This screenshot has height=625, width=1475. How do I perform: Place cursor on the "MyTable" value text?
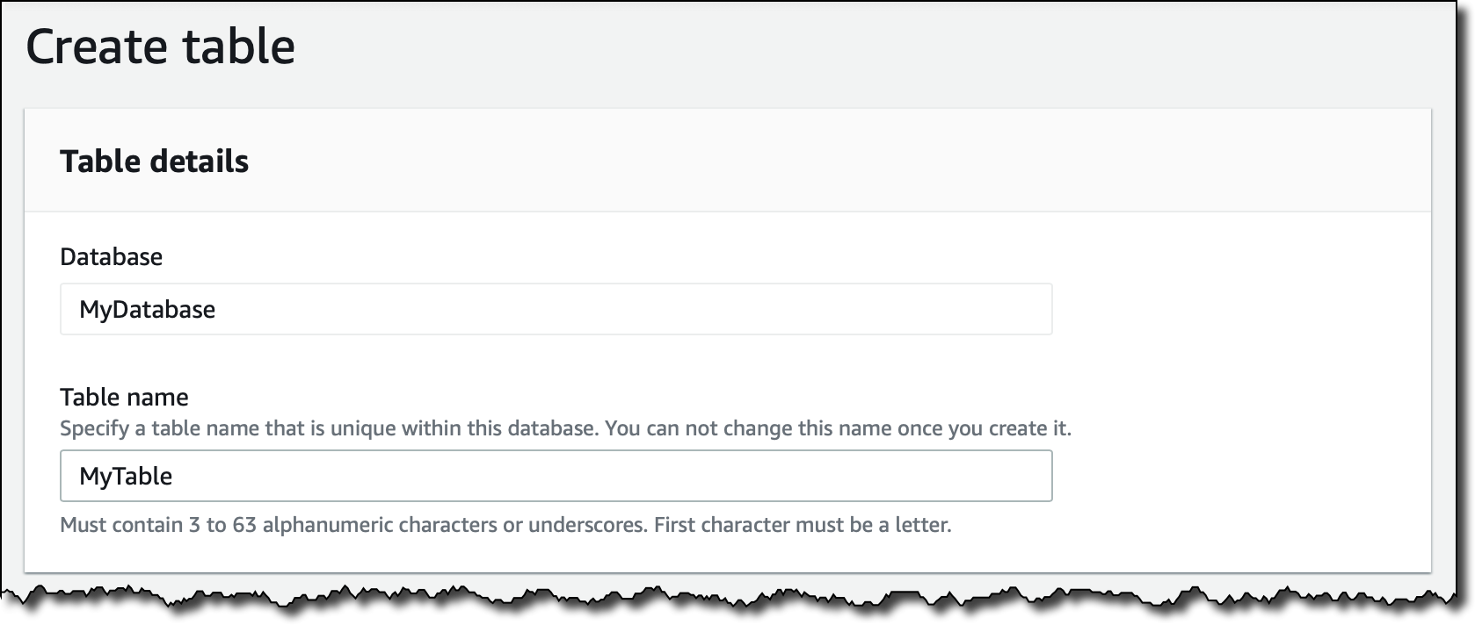click(x=126, y=476)
